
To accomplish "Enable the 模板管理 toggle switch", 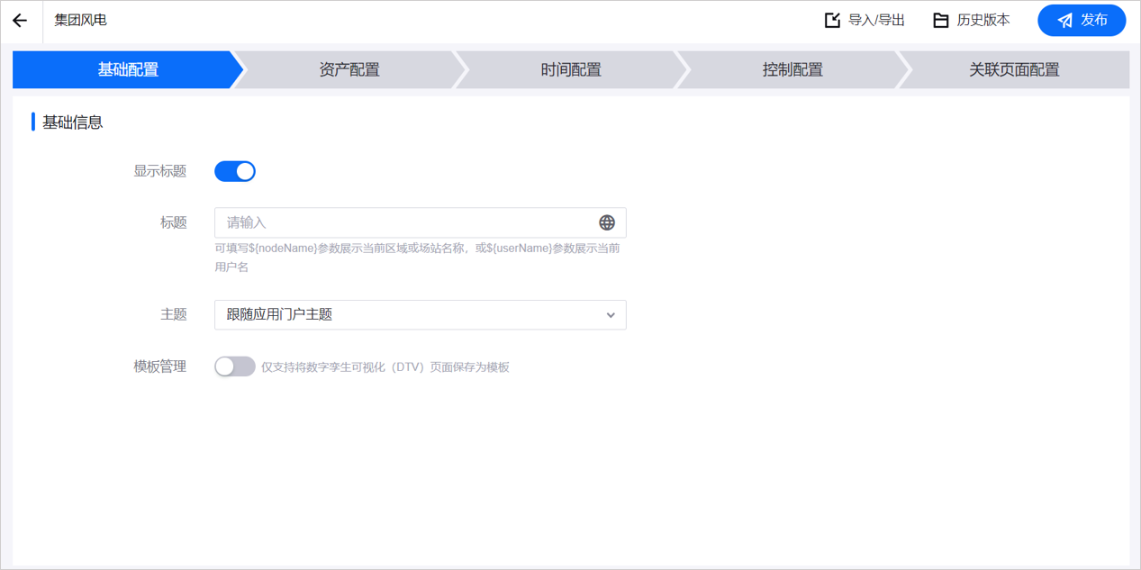I will pos(235,366).
